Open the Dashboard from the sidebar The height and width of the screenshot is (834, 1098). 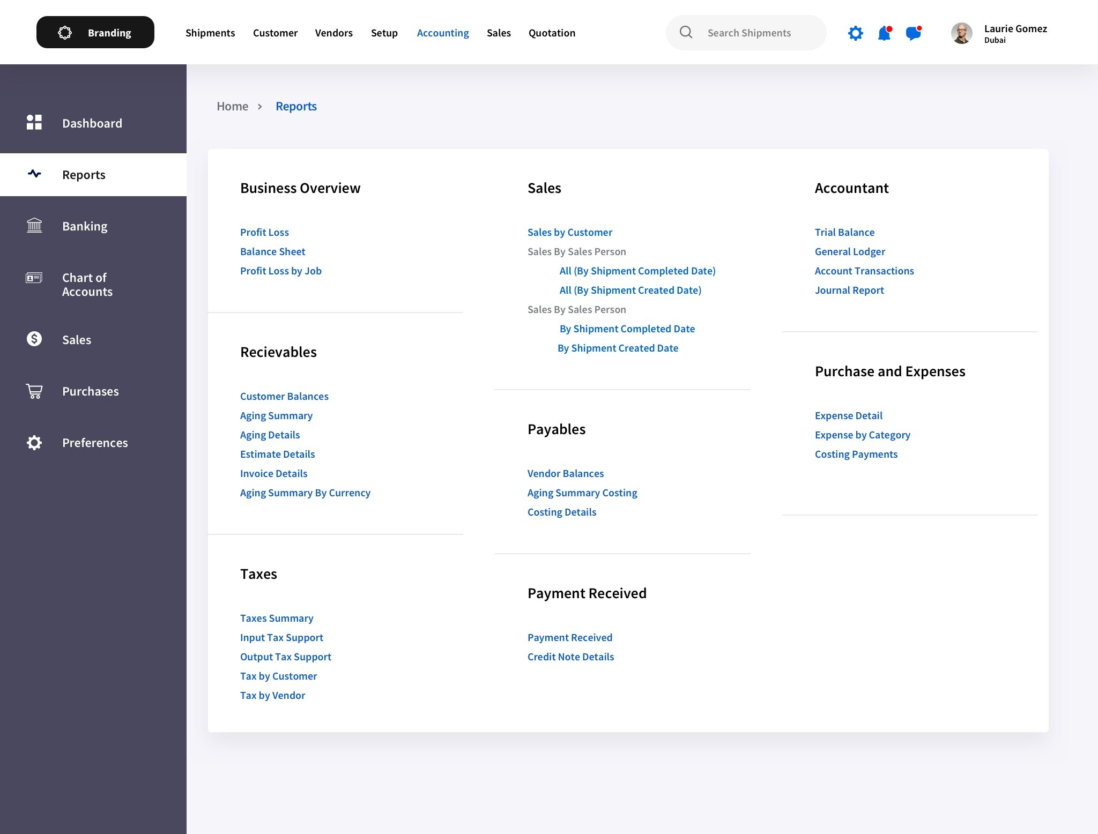(x=34, y=123)
